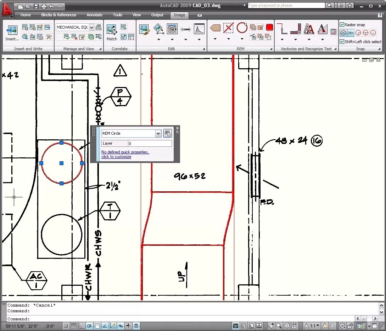
Task: Click the AutoCAD application menu logo
Action: (7, 10)
